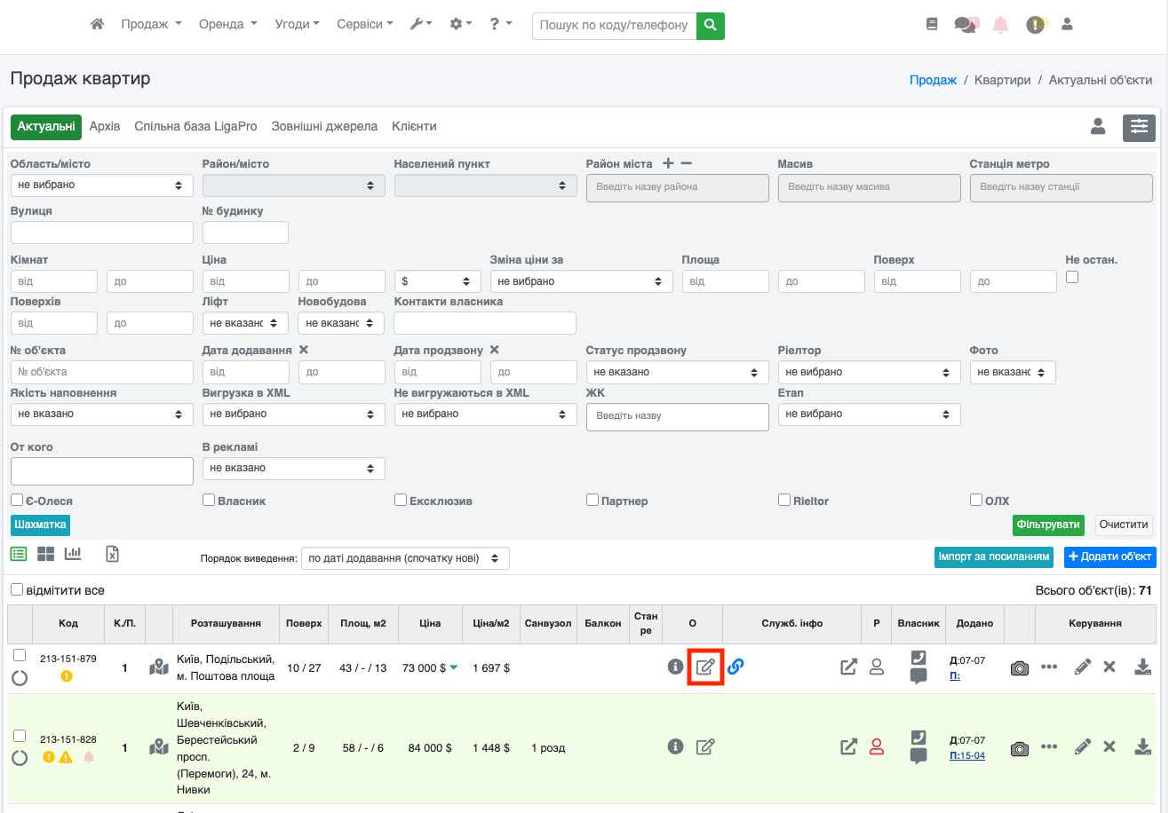This screenshot has height=813, width=1169.
Task: Open the Оренда menu
Action: [228, 25]
